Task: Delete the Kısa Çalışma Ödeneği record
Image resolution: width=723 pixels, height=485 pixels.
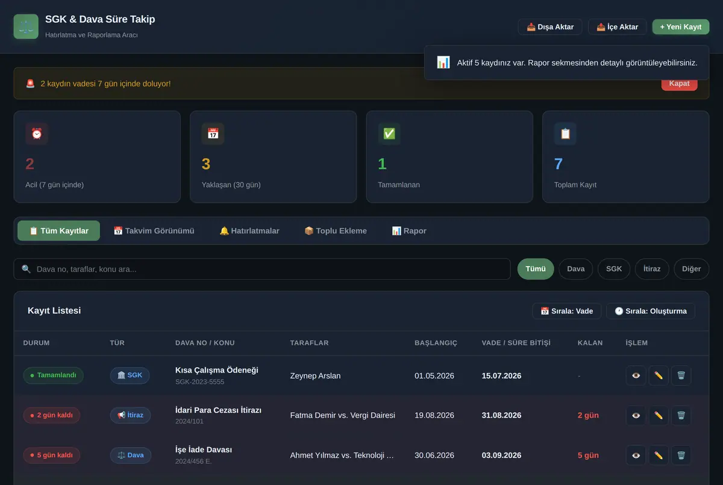Action: click(x=681, y=375)
